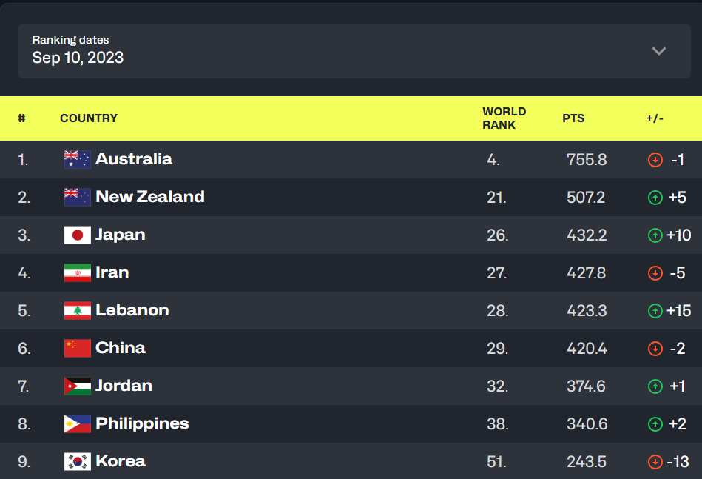The width and height of the screenshot is (702, 479).
Task: Select the Lebanon 423.3 points cell
Action: pos(587,310)
